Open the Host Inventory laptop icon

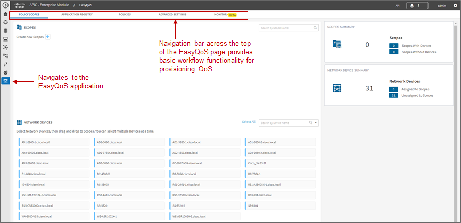[x=5, y=39]
